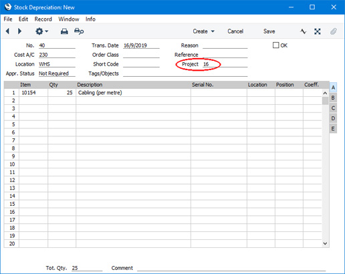
Task: Click the Save button
Action: (269, 31)
